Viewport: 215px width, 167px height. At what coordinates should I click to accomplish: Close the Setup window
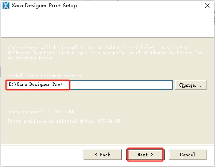(207, 6)
